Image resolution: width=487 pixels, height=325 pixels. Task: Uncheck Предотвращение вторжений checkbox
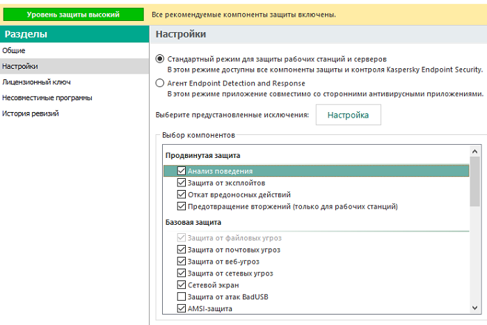(182, 206)
